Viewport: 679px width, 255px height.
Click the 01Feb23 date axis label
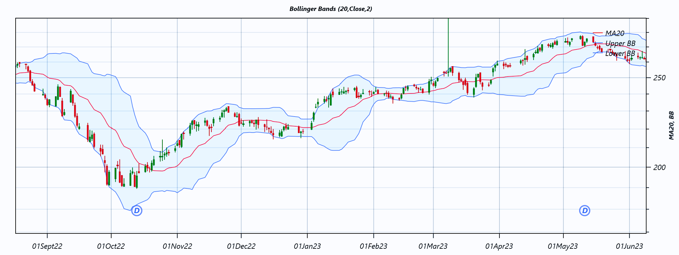coord(374,246)
